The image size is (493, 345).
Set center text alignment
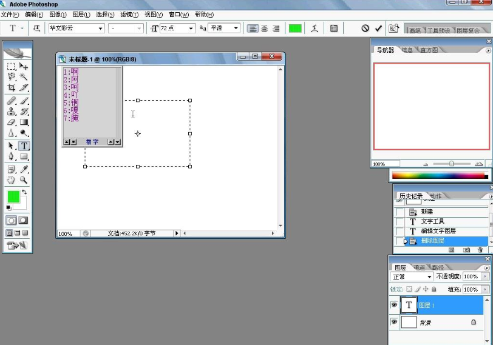(265, 28)
